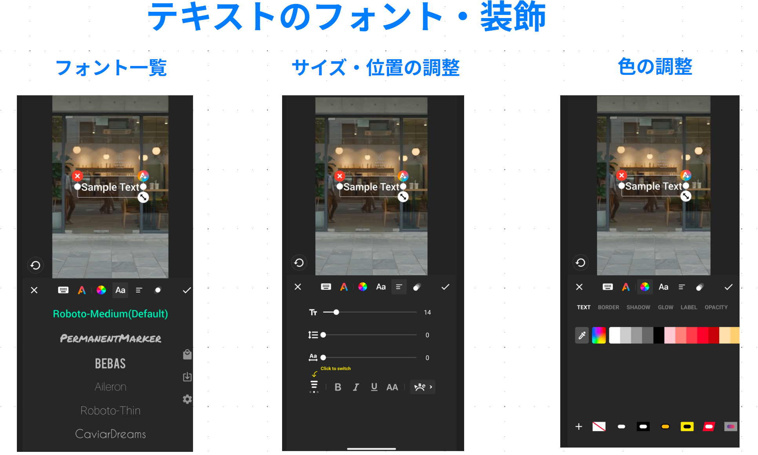Adjust text size slider showing 14
This screenshot has height=455, width=758.
370,312
